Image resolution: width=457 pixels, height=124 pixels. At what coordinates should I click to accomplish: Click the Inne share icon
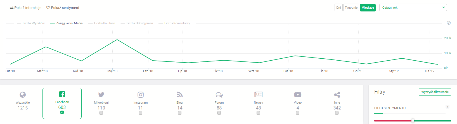337,95
